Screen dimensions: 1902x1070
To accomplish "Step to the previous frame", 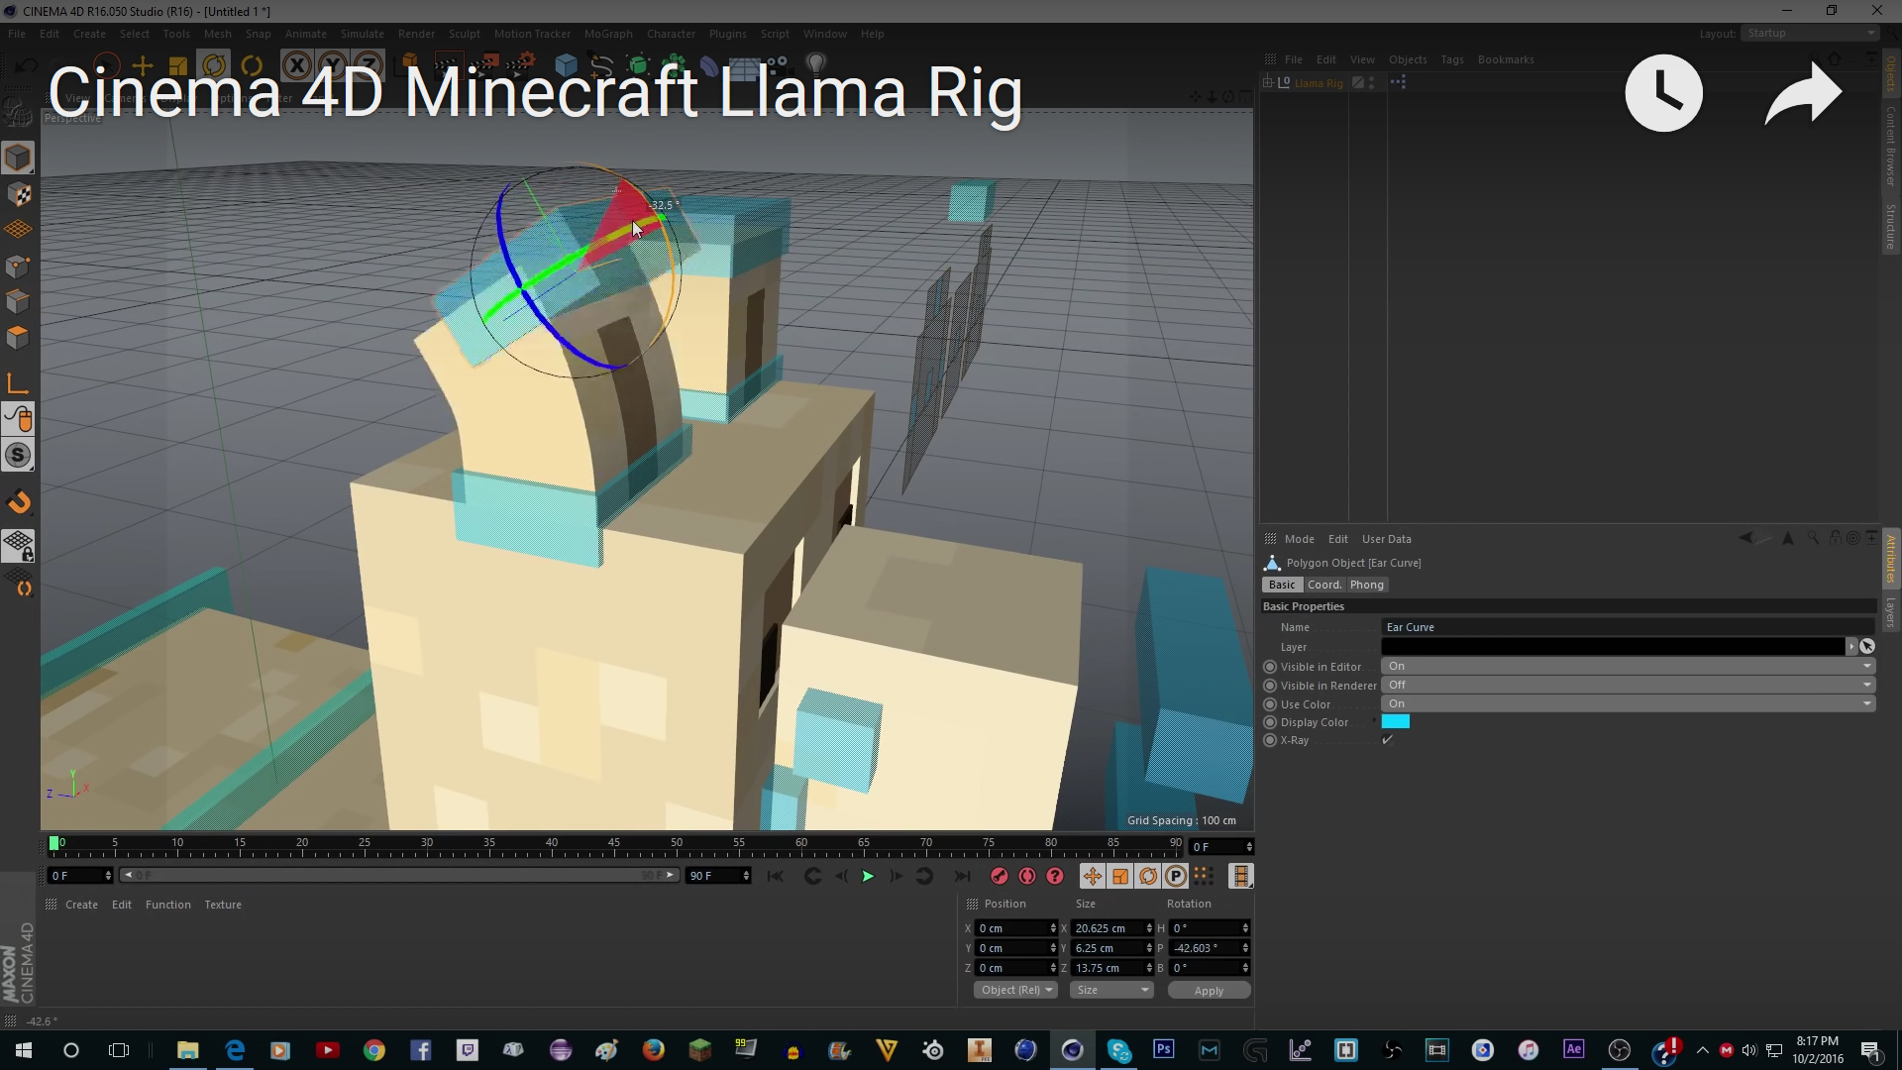I will click(x=841, y=876).
